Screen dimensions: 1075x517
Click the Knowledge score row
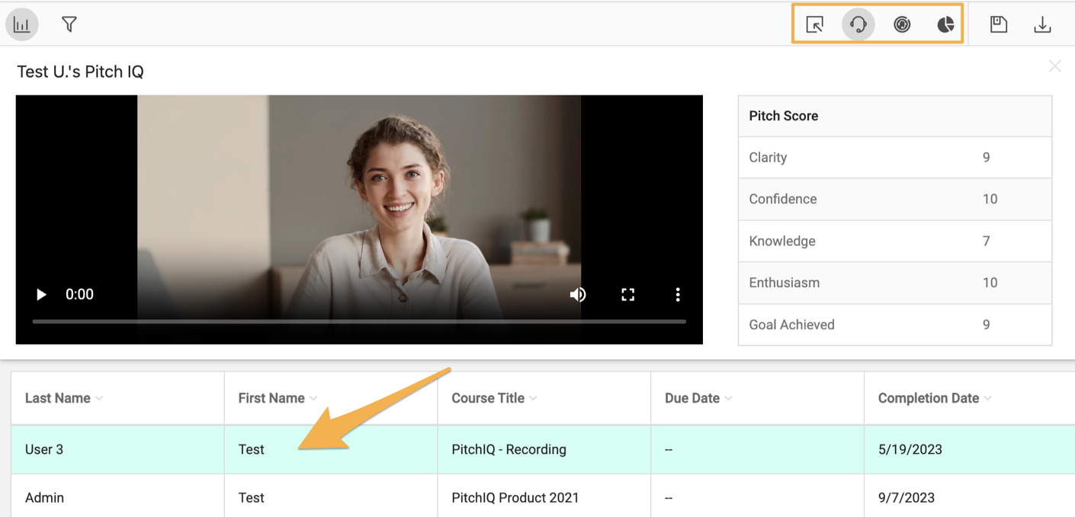(x=895, y=241)
